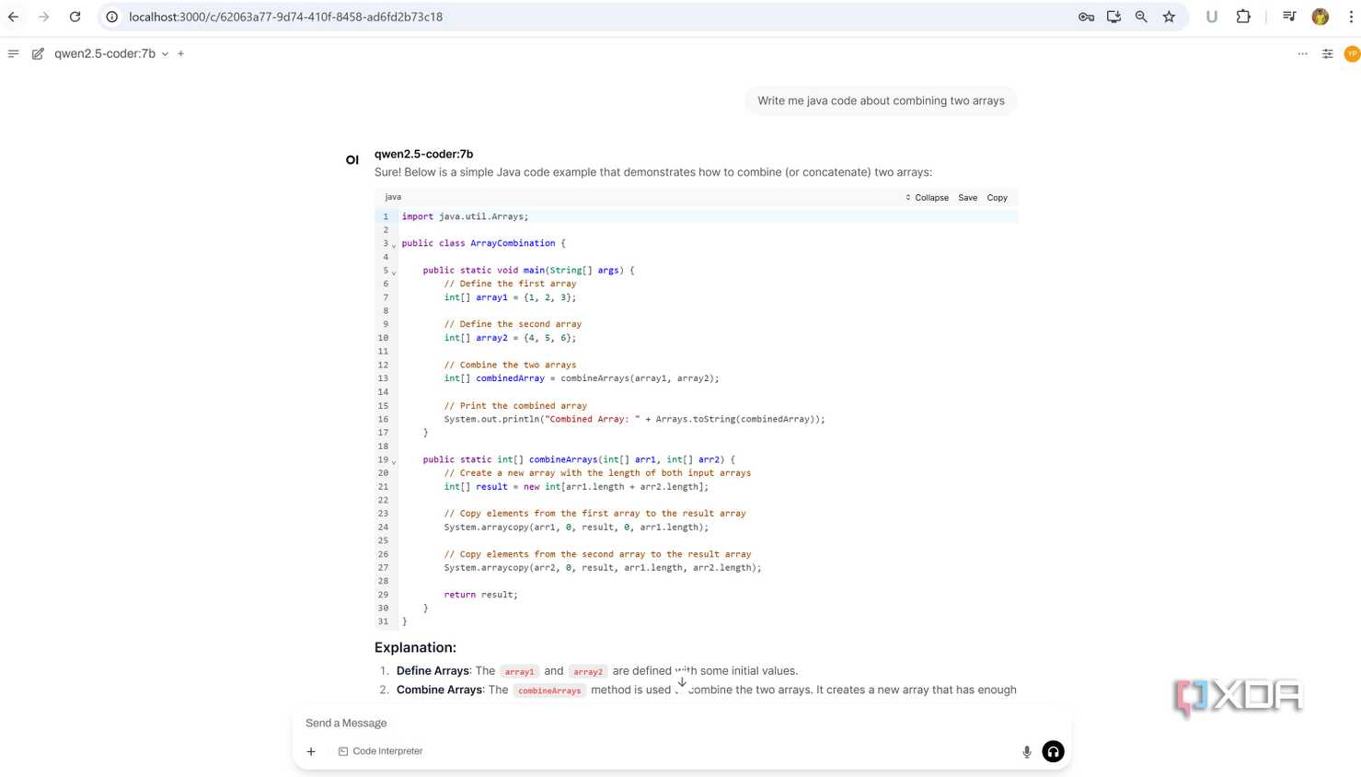
Task: Copy the java code block
Action: (997, 197)
